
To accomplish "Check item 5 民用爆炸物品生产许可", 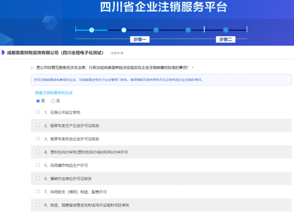I will click(x=38, y=165).
